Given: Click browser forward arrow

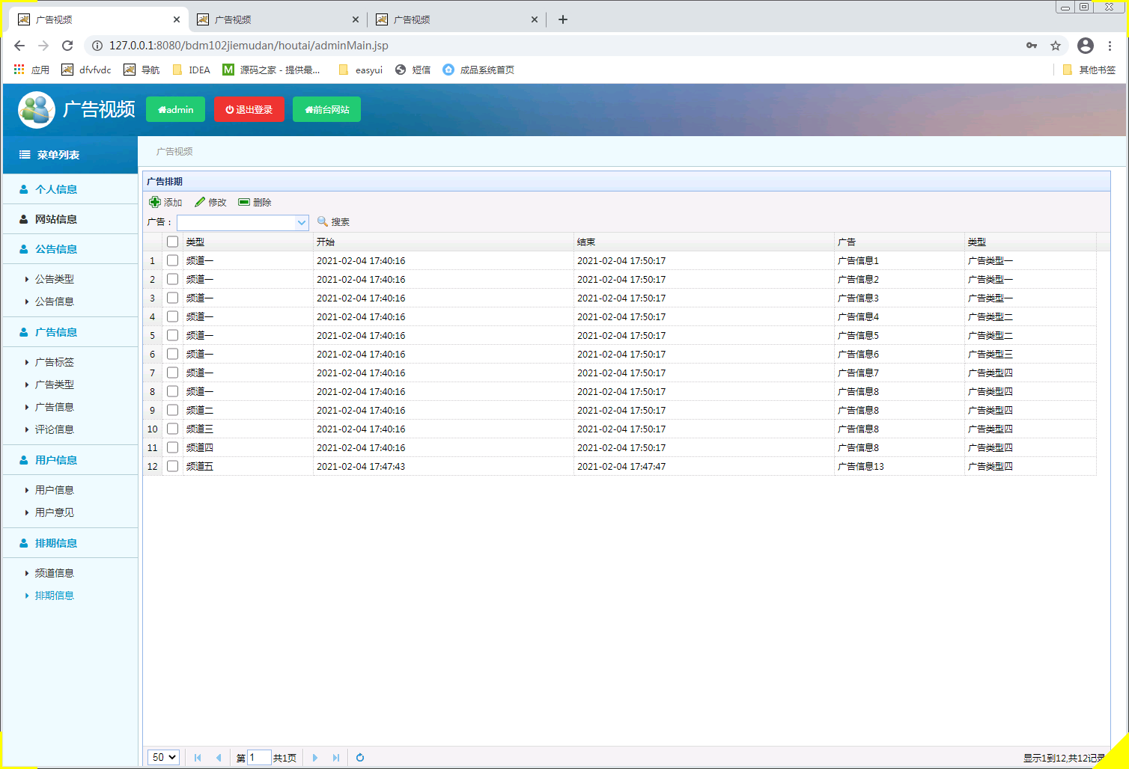Looking at the screenshot, I should point(43,46).
